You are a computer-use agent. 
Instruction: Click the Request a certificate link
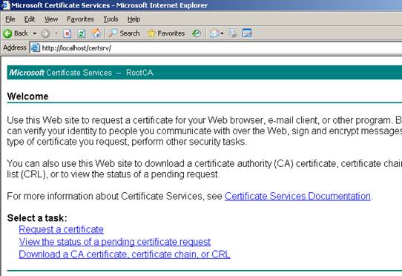pyautogui.click(x=62, y=229)
